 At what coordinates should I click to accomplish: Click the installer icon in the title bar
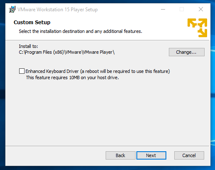pyautogui.click(x=12, y=10)
